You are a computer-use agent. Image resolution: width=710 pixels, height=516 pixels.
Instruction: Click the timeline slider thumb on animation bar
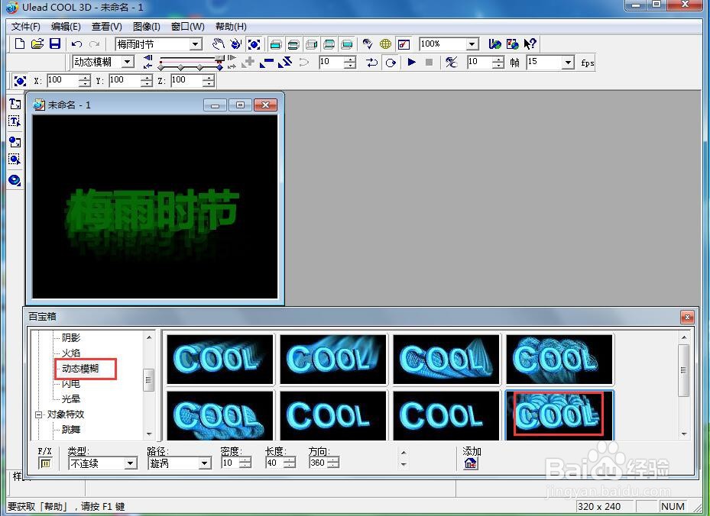tap(219, 59)
